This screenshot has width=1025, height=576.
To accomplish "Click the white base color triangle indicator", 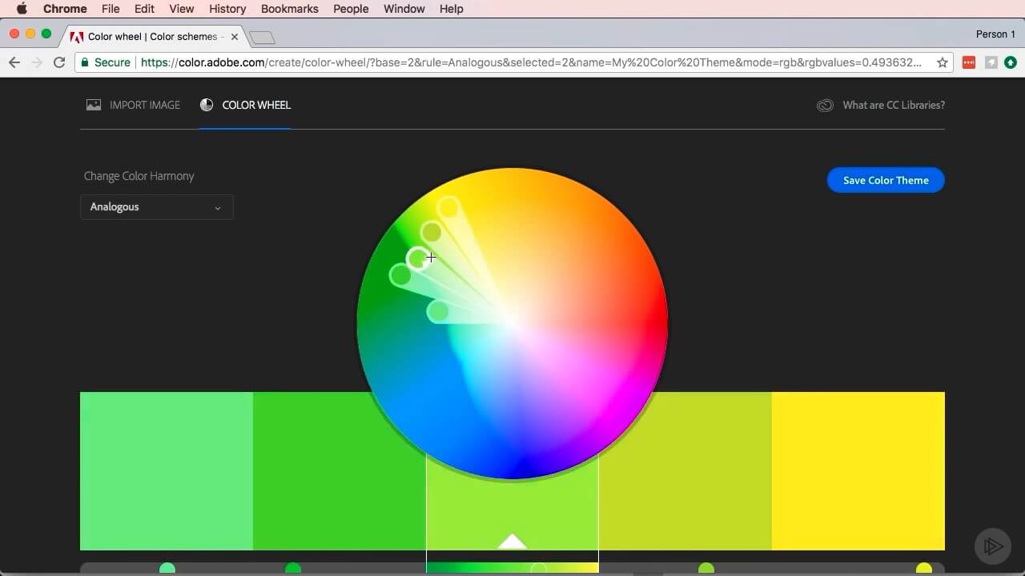I will point(512,542).
